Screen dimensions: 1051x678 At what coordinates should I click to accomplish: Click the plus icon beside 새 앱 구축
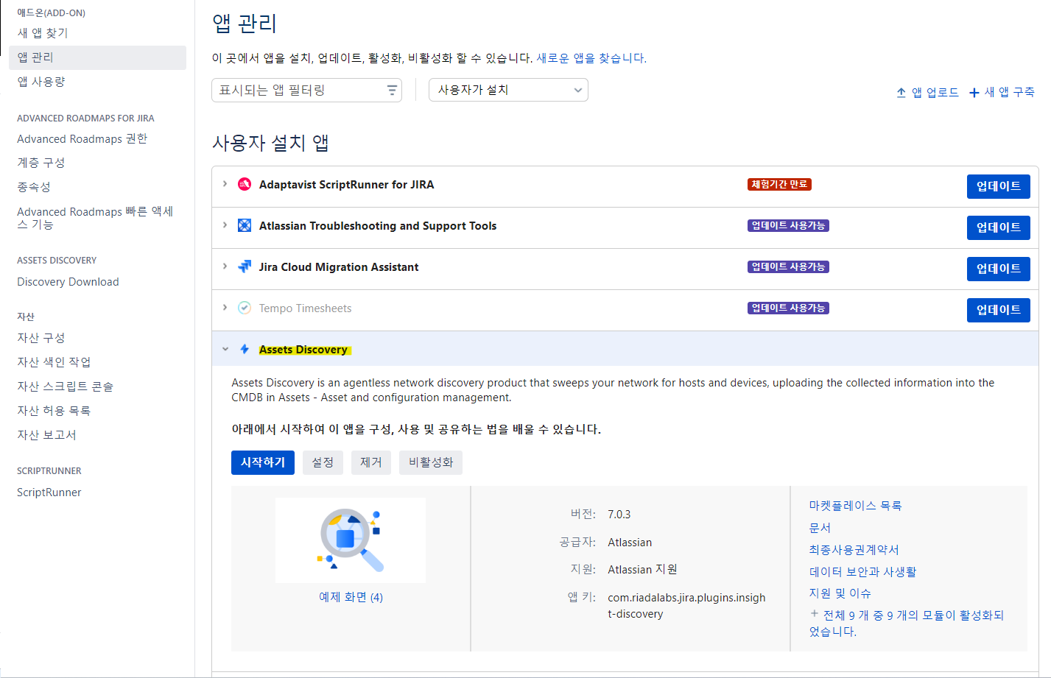974,93
